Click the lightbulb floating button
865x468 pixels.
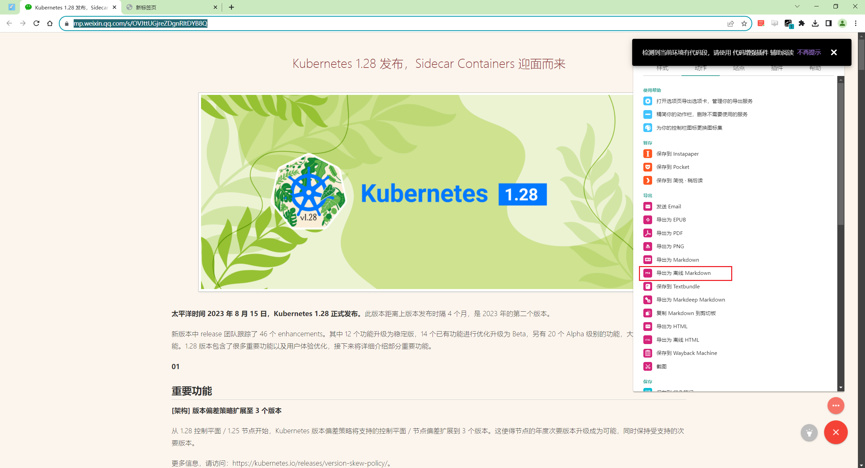809,433
